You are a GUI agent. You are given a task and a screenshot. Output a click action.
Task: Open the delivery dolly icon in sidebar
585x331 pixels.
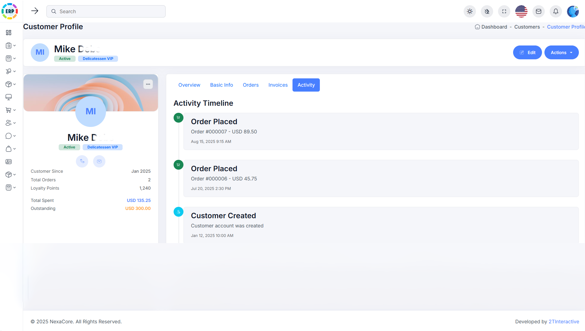(x=8, y=71)
